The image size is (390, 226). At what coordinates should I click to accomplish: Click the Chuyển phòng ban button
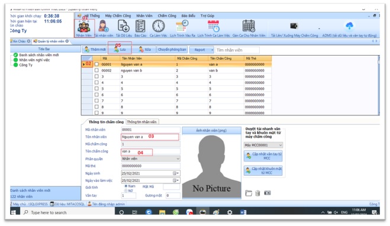click(x=172, y=50)
